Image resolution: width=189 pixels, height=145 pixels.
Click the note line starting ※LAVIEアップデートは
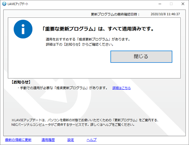click(x=85, y=120)
